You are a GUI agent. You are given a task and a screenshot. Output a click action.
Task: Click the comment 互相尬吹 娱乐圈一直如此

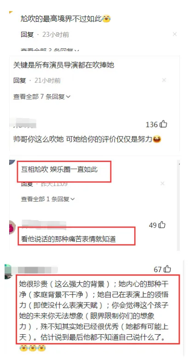[59, 169]
